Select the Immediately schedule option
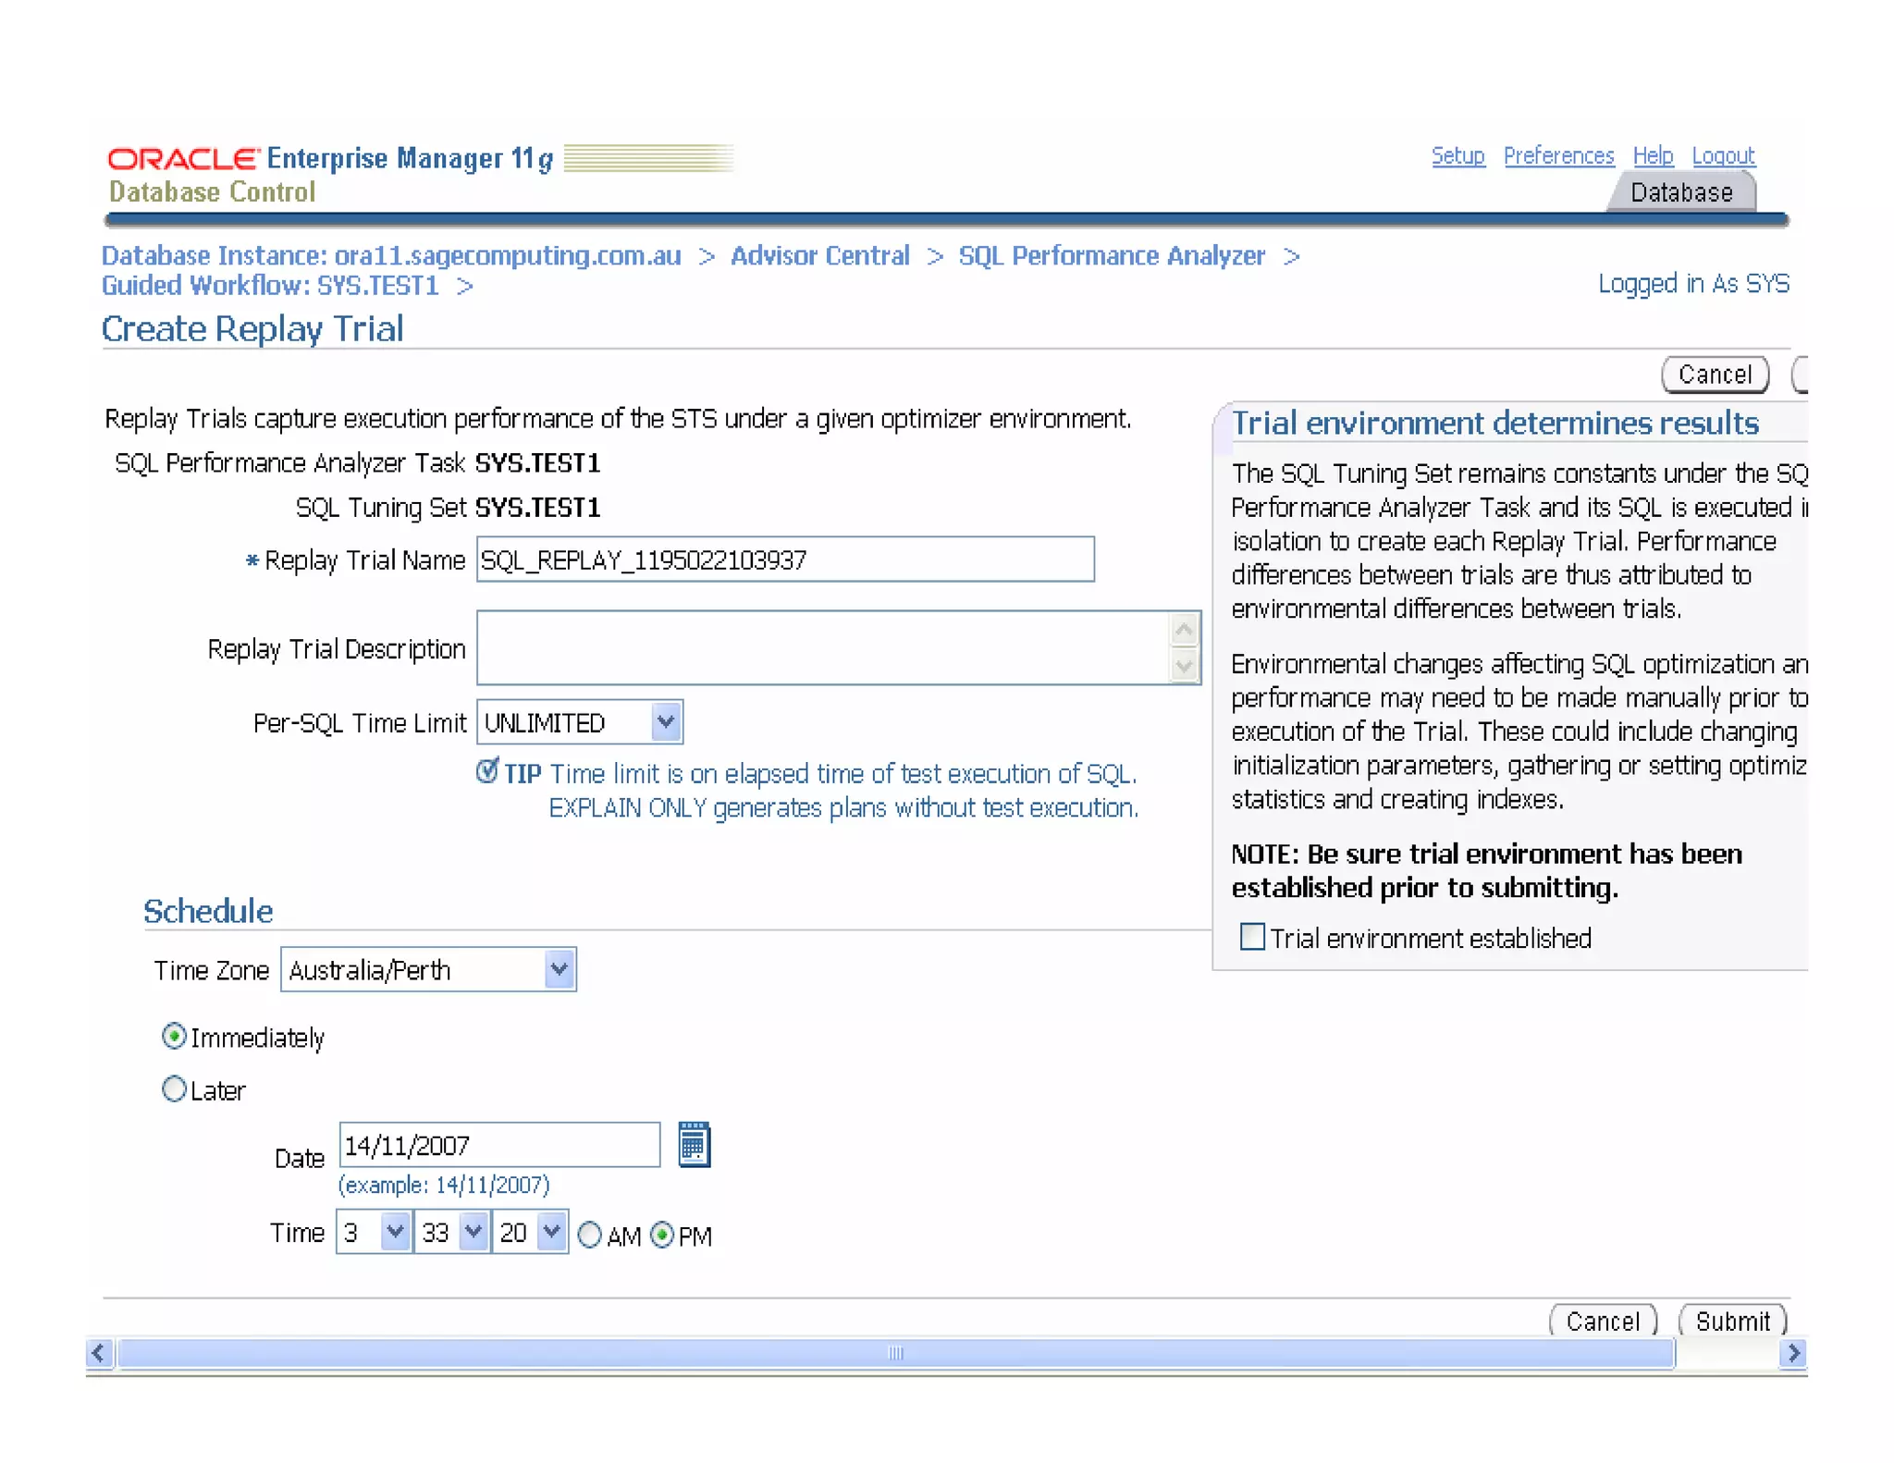 point(174,1036)
